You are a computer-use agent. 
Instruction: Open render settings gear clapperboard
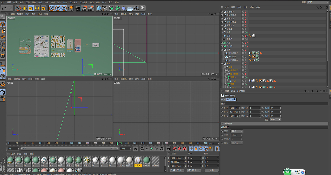91,8
